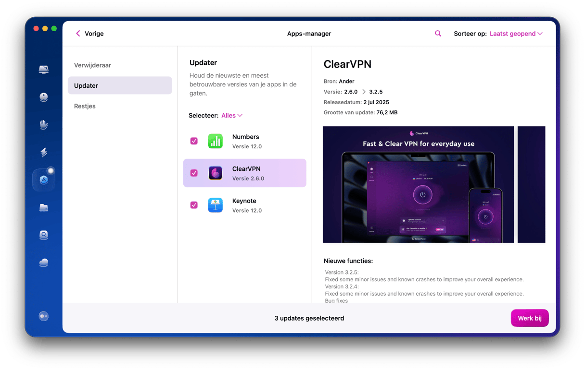The height and width of the screenshot is (370, 585).
Task: Click the Applications icon in sidebar
Action: pos(44,180)
